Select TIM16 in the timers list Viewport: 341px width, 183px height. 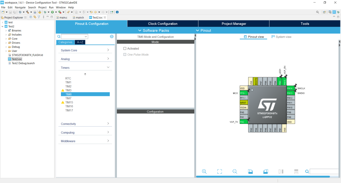[69, 106]
